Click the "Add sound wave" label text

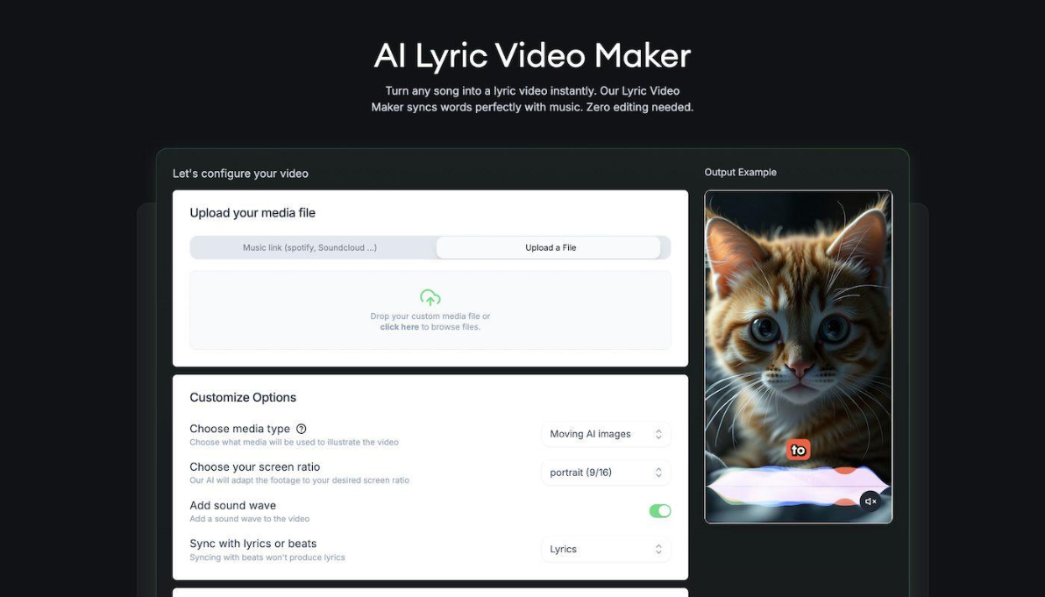233,506
